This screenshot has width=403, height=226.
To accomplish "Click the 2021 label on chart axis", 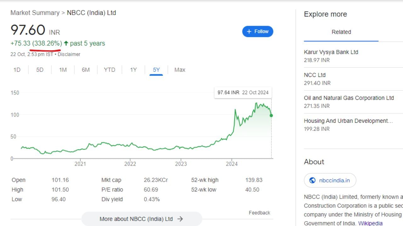I will pos(80,164).
